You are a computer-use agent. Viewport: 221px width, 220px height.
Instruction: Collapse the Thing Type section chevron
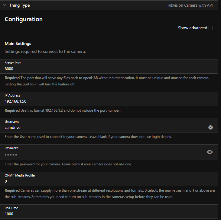[x=5, y=5]
